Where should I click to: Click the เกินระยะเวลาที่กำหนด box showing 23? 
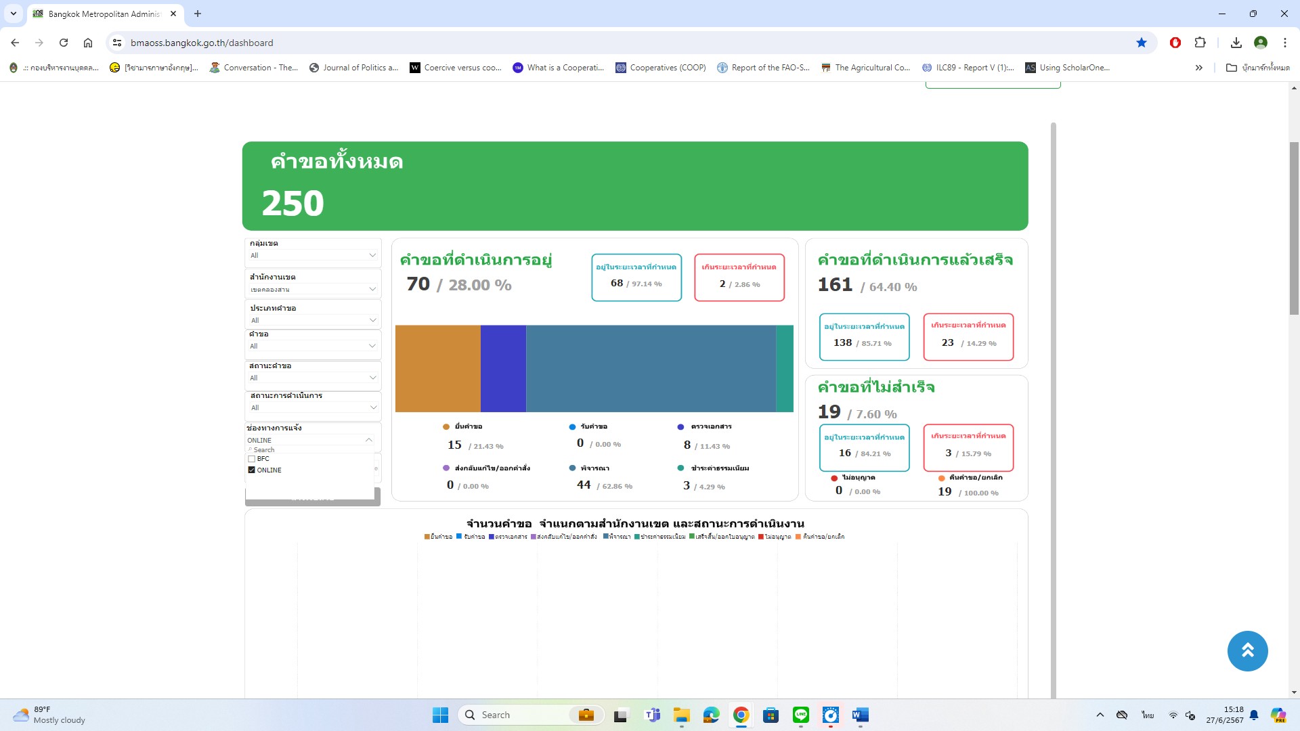(x=968, y=336)
